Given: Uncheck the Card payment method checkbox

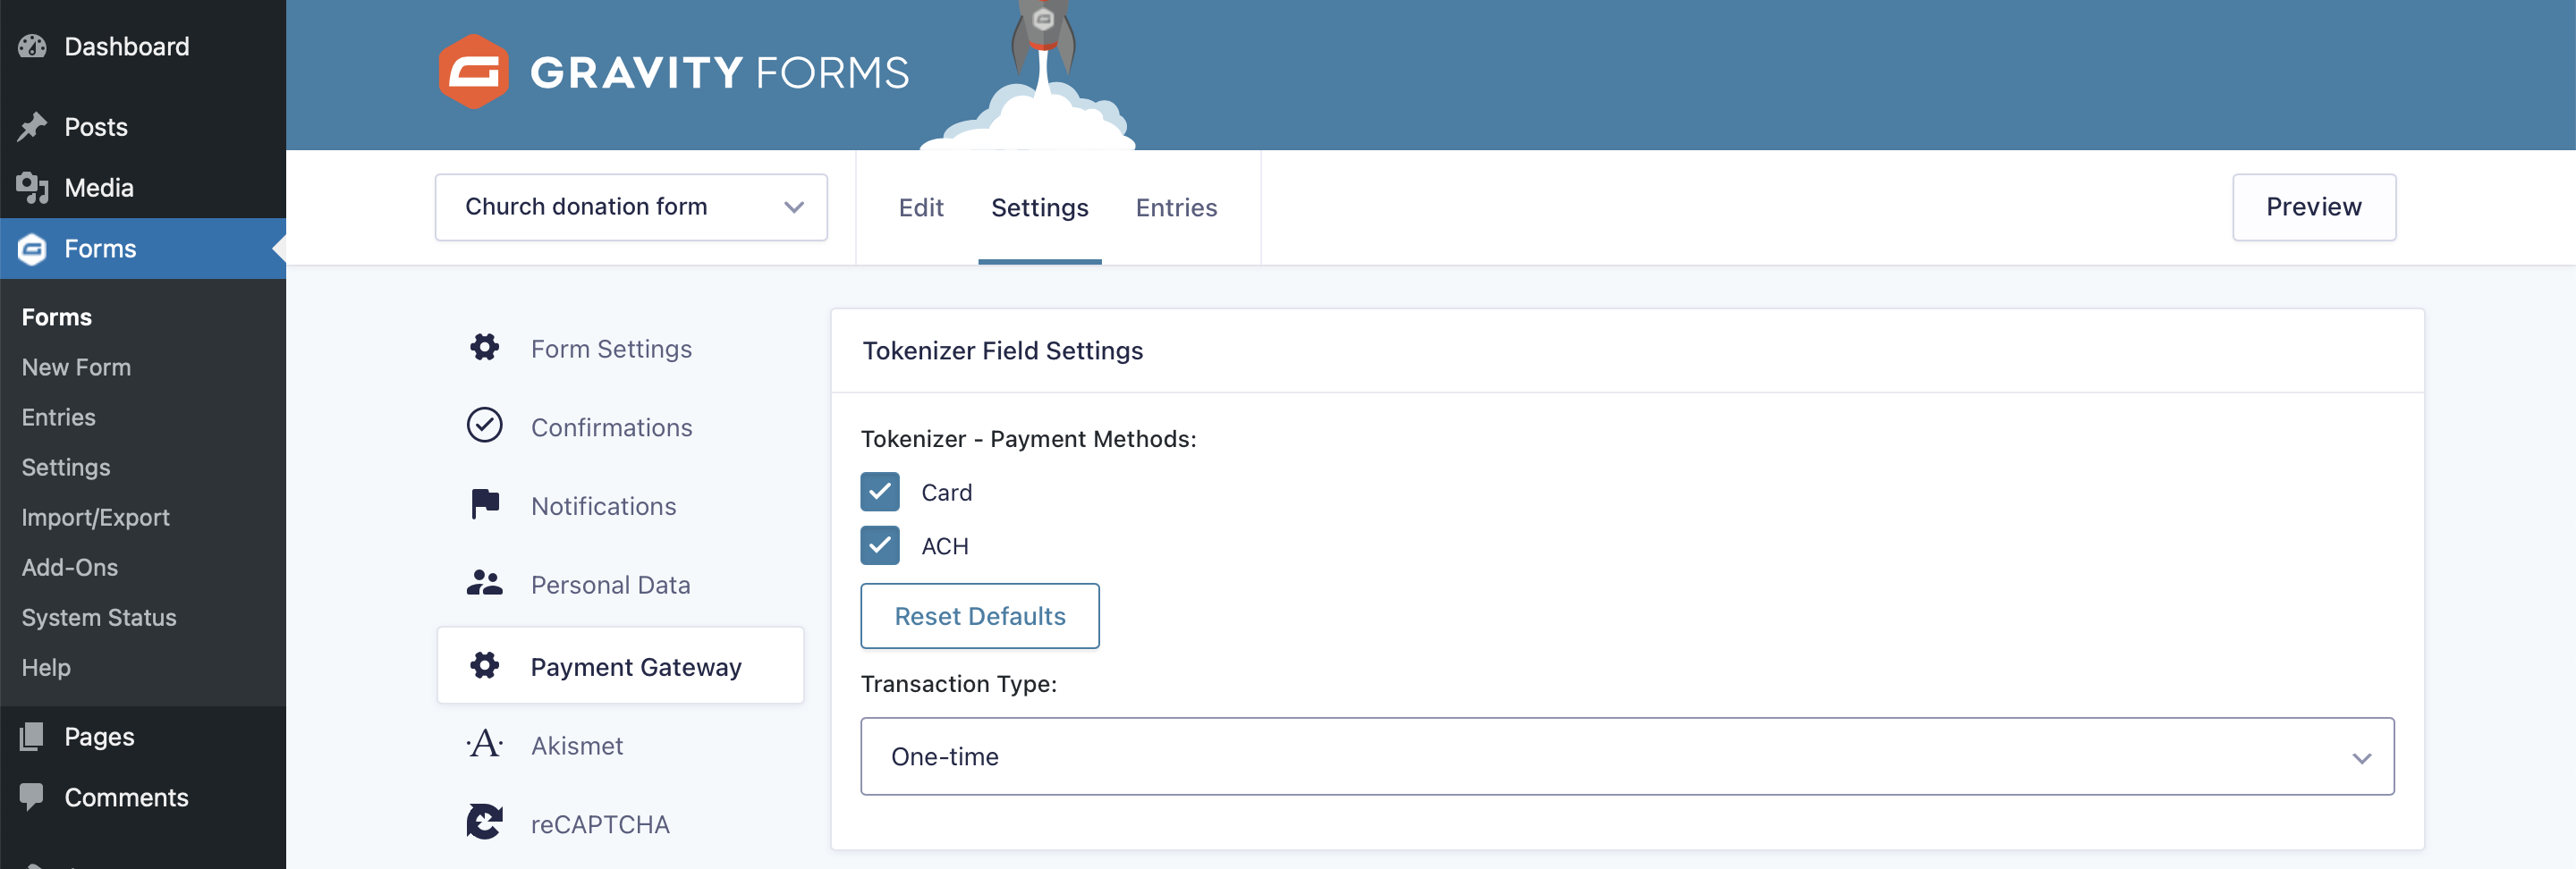Looking at the screenshot, I should [879, 492].
